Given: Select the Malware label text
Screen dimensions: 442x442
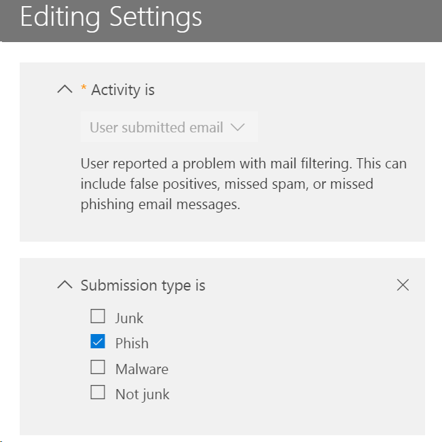Looking at the screenshot, I should tap(142, 369).
